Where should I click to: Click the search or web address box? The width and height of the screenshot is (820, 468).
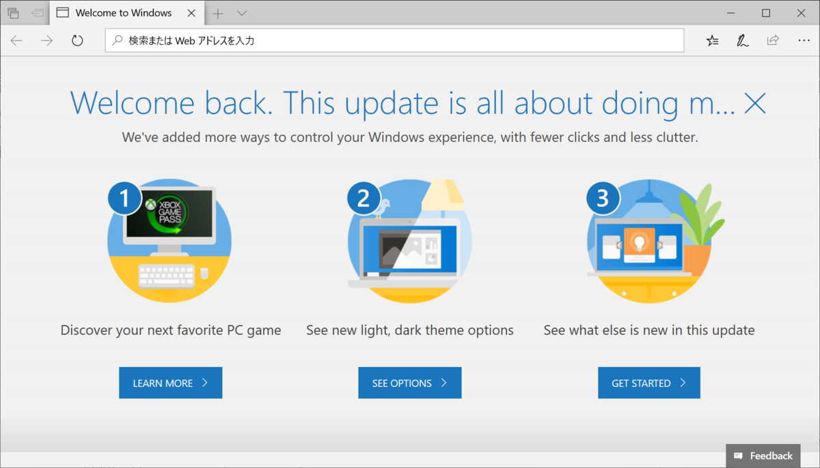[394, 41]
